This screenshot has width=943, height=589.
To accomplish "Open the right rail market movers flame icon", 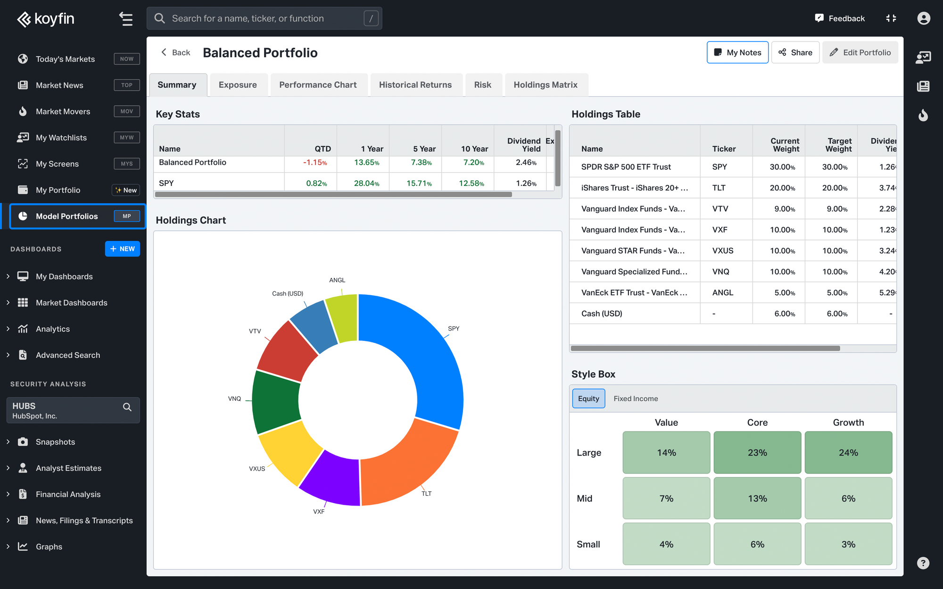I will pyautogui.click(x=923, y=115).
